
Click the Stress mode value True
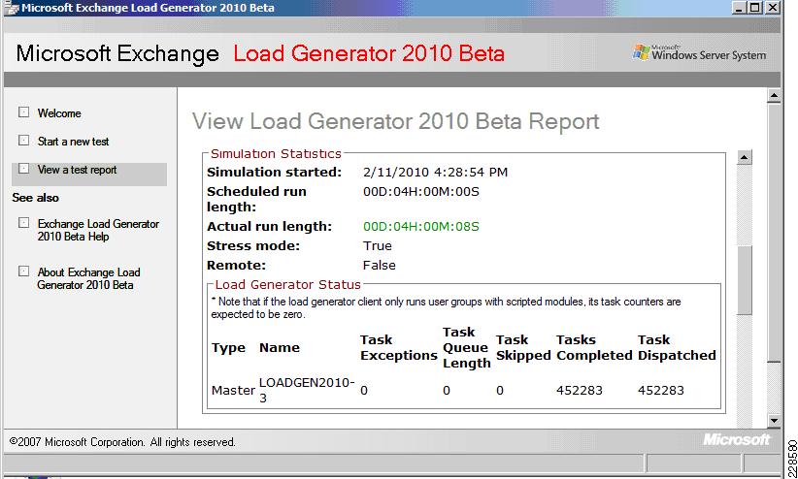tap(377, 246)
